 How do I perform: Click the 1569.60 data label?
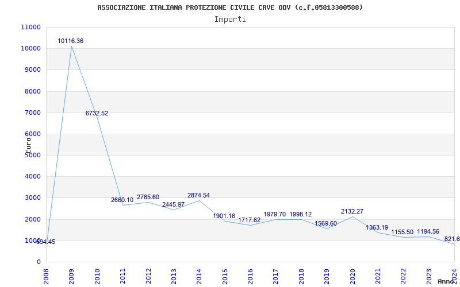(x=326, y=223)
